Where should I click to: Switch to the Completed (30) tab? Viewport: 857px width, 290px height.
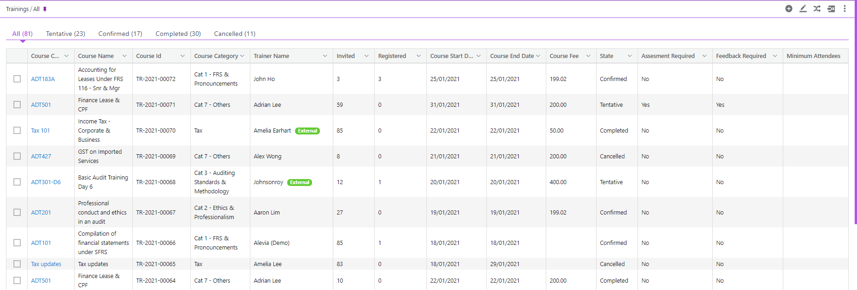click(x=178, y=34)
